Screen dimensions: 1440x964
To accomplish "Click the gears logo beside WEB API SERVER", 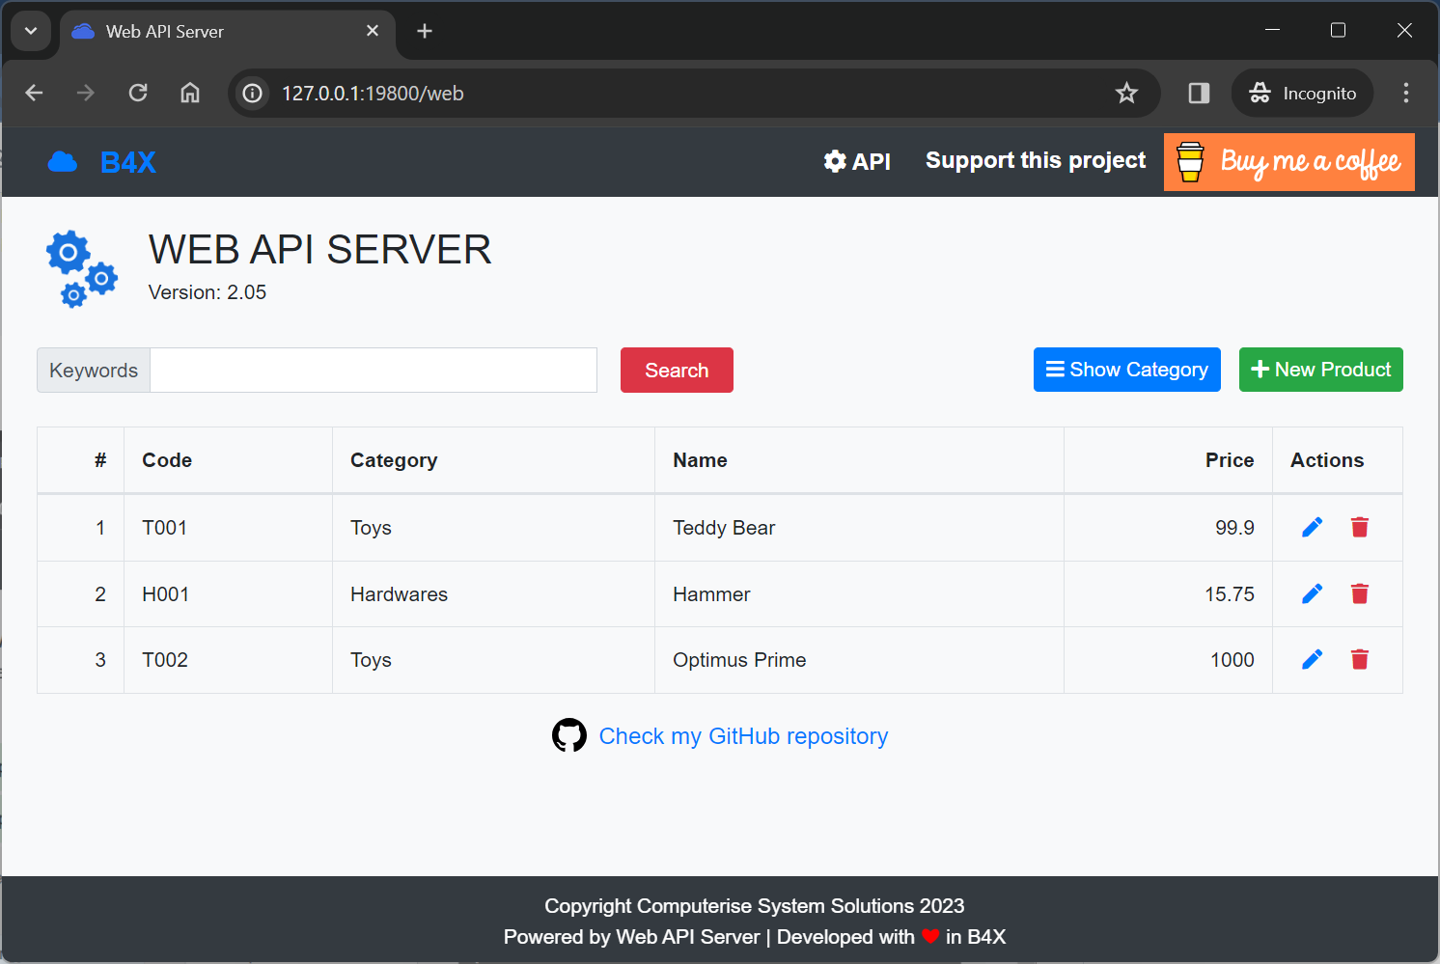I will point(81,269).
